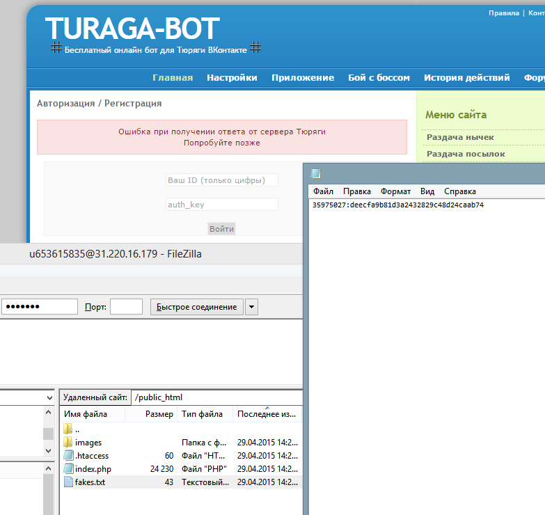This screenshot has width=545, height=515.
Task: Click the .htaccess file icon
Action: (68, 455)
